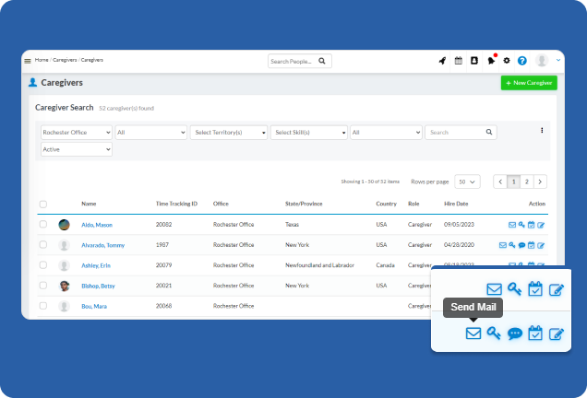This screenshot has width=587, height=398.
Task: Click the blue help question mark icon
Action: 522,61
